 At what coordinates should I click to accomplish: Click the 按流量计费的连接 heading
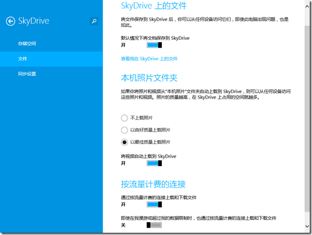153,184
